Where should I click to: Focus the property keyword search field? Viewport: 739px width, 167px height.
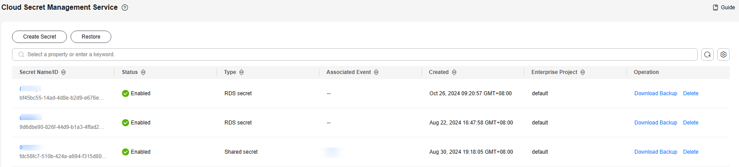coord(355,54)
